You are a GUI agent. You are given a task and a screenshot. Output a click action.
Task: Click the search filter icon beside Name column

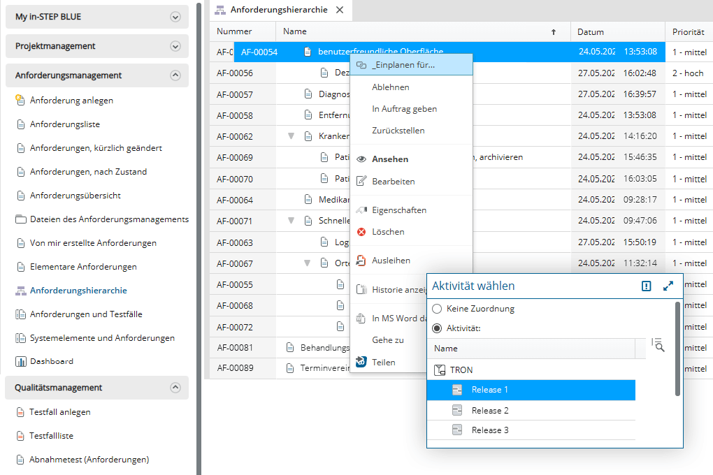pyautogui.click(x=657, y=344)
